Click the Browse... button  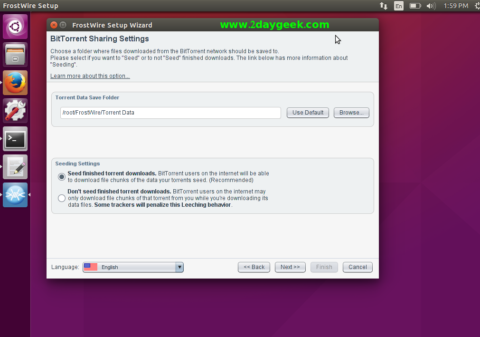pyautogui.click(x=351, y=113)
